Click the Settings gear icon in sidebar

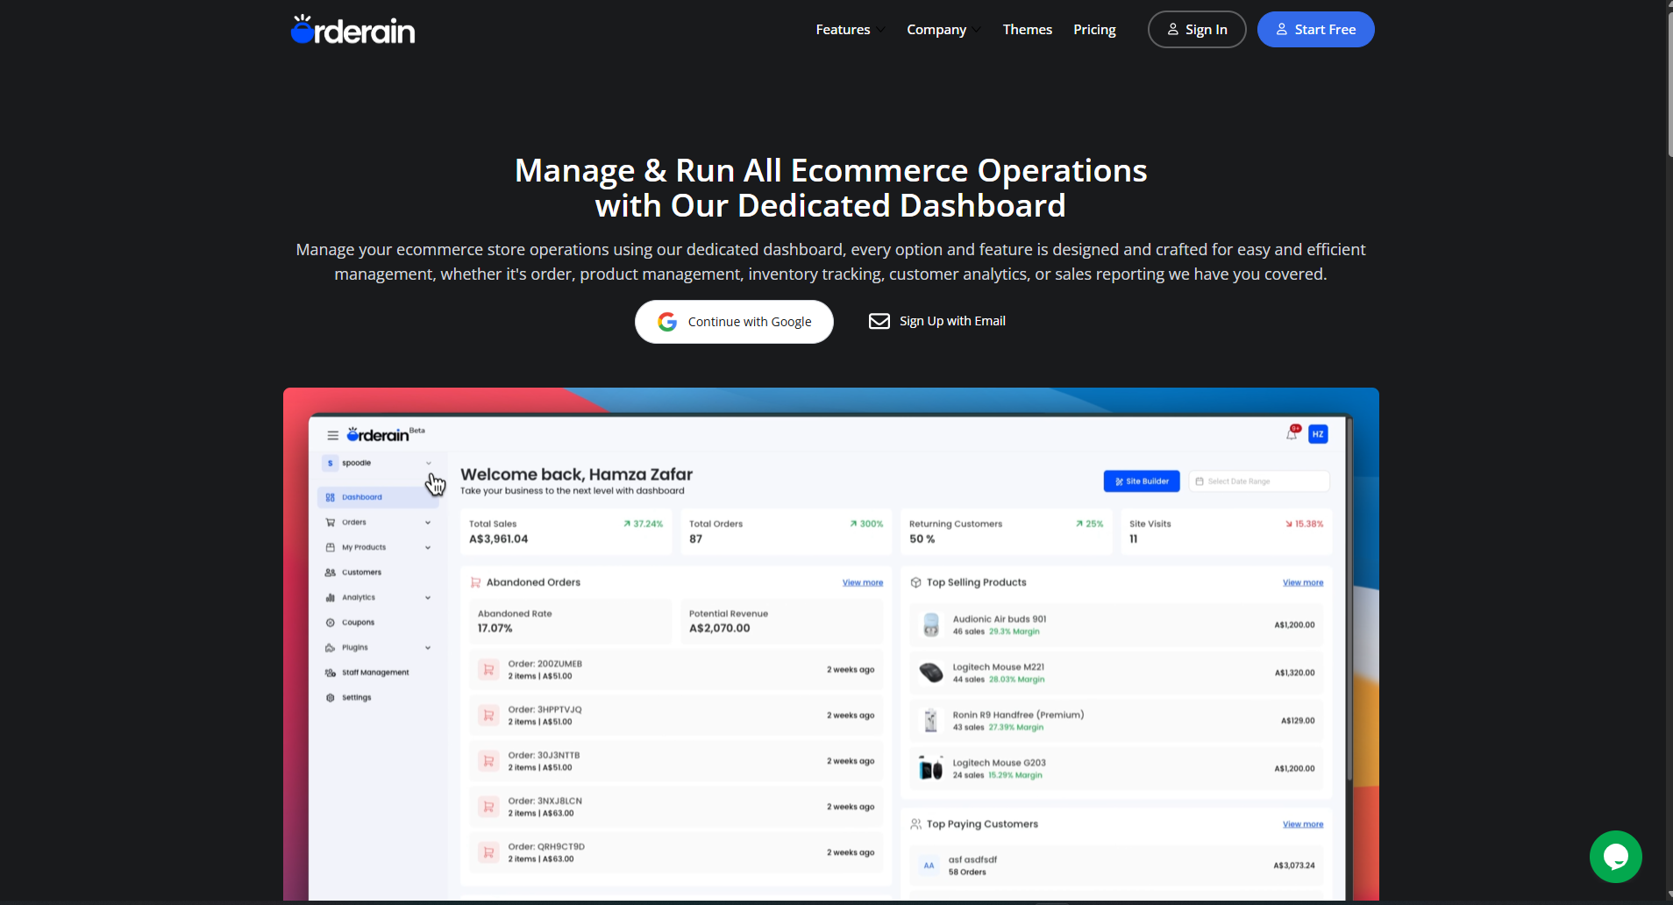coord(331,698)
